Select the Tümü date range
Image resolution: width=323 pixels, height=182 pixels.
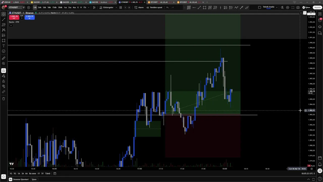(47, 173)
